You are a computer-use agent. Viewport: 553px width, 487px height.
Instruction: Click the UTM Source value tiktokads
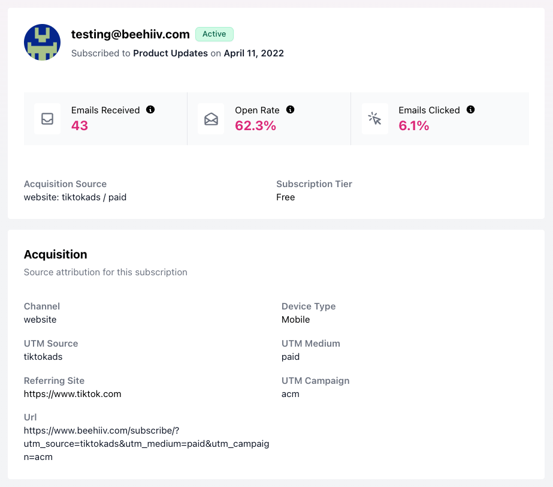tap(43, 357)
